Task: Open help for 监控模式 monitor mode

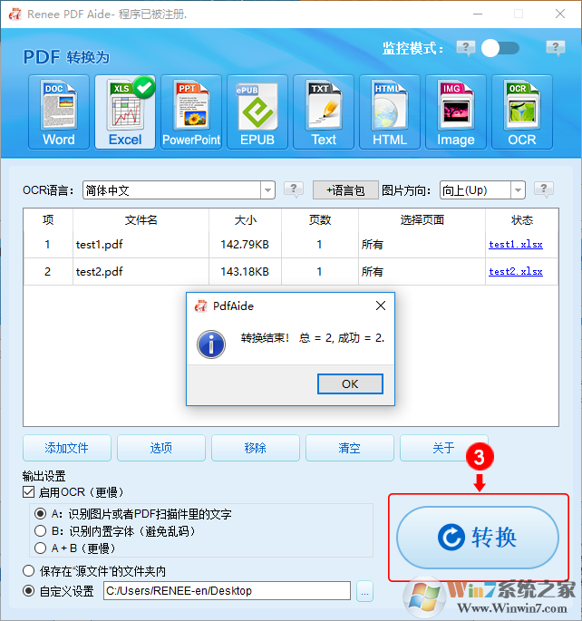Action: click(466, 48)
